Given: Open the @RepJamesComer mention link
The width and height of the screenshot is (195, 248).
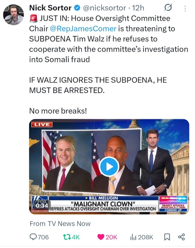Looking at the screenshot, I should [83, 29].
